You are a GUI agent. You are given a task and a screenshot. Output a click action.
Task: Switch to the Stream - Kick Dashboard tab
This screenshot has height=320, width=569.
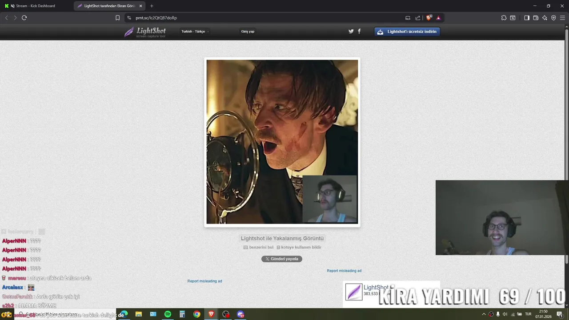pyautogui.click(x=36, y=6)
